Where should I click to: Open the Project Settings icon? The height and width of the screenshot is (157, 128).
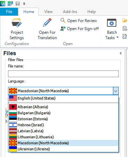17,23
